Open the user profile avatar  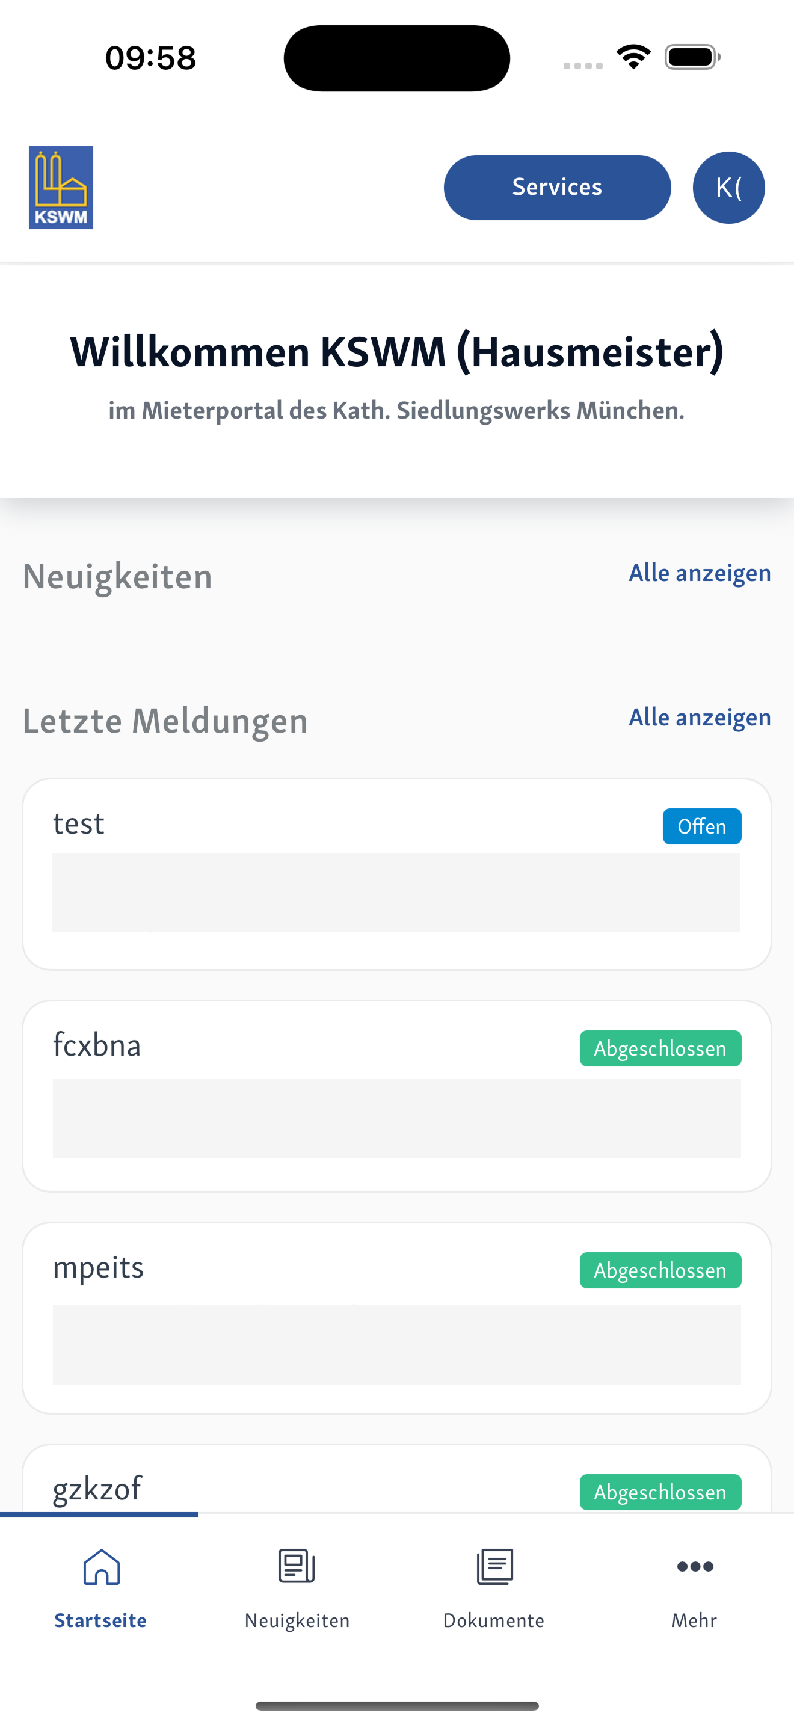[x=728, y=188]
